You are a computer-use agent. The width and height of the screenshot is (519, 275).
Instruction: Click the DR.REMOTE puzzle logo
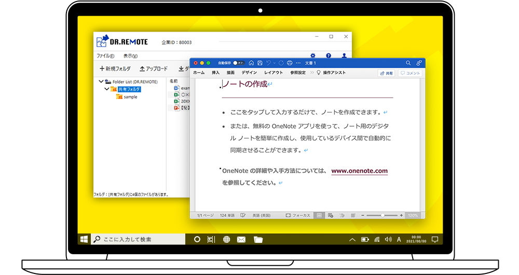103,42
